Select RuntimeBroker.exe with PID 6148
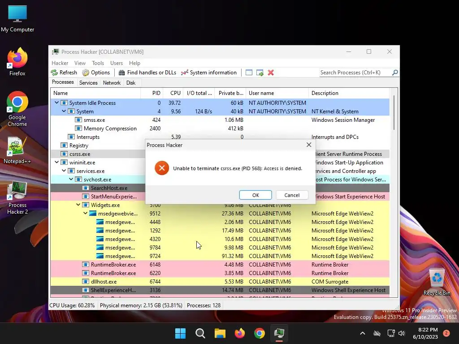This screenshot has width=459, height=344. 220,264
